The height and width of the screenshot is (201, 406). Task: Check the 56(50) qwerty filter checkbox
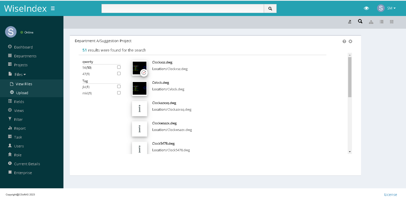(x=119, y=67)
